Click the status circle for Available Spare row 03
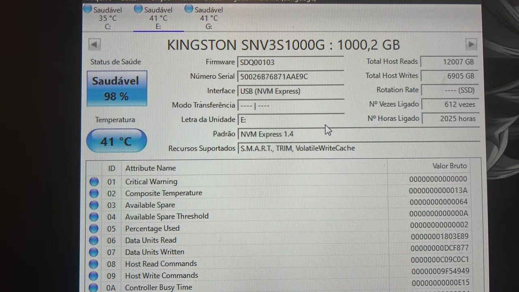519x292 pixels. click(x=94, y=205)
